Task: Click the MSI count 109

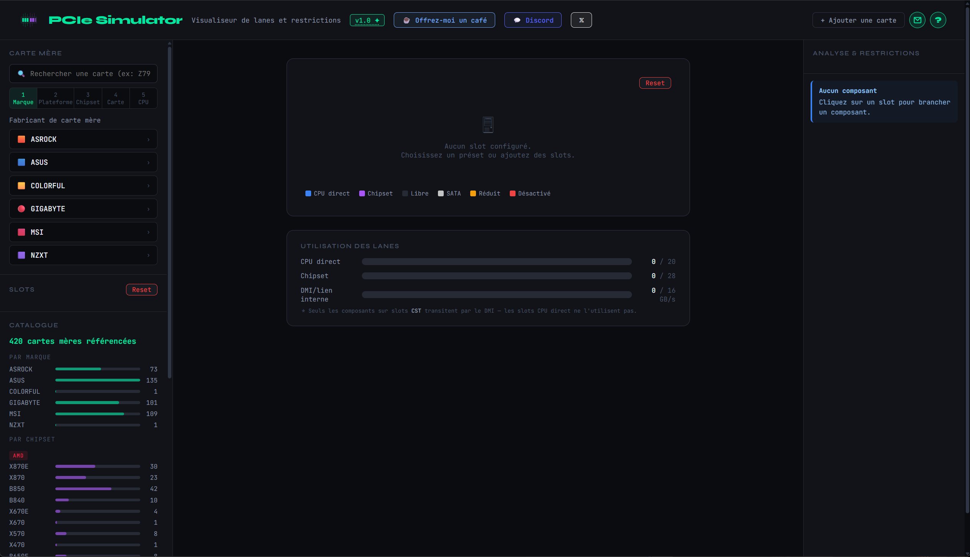Action: click(152, 414)
